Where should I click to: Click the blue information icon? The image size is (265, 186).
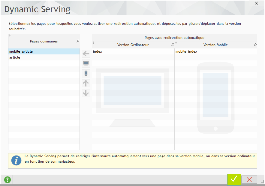[16, 161]
